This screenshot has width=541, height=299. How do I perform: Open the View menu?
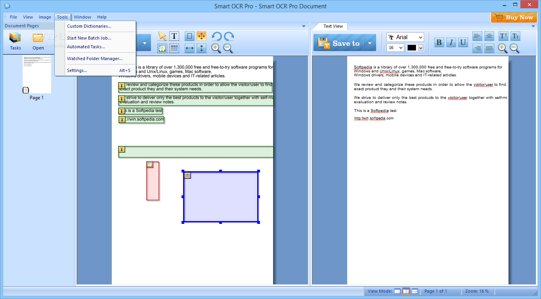click(28, 17)
